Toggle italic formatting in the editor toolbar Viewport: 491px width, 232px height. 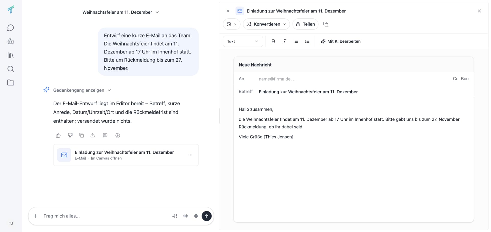point(284,41)
